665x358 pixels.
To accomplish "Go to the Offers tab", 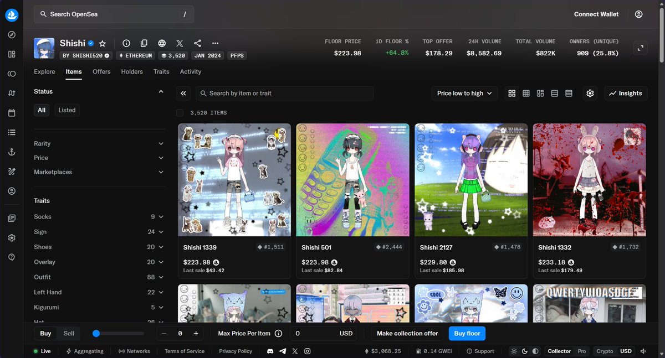I will [x=101, y=71].
